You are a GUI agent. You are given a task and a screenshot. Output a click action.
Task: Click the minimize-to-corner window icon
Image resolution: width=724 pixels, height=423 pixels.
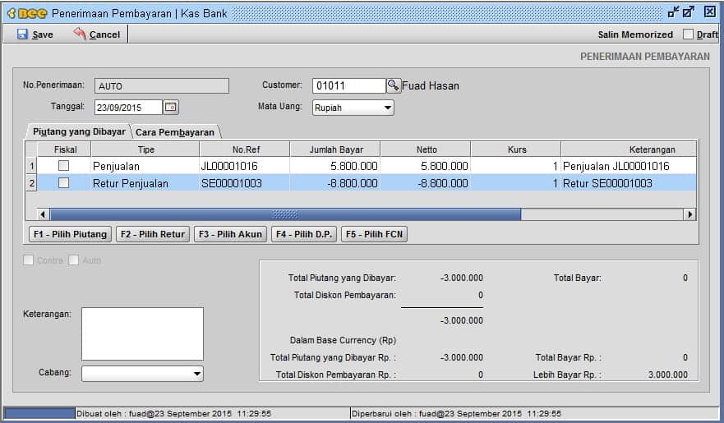click(673, 12)
